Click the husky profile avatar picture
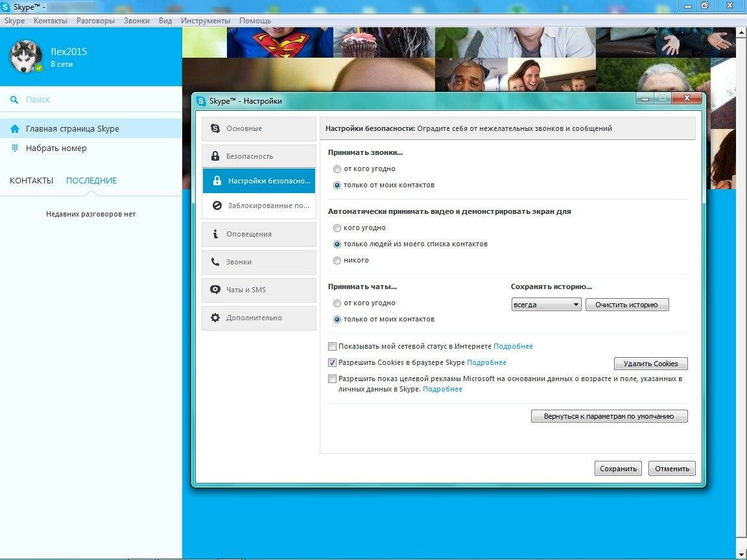Screen dimensions: 747x560 26,56
